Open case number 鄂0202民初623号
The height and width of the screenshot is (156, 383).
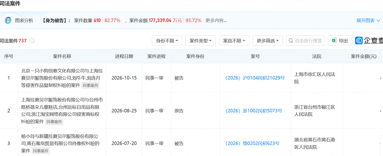pos(252,144)
